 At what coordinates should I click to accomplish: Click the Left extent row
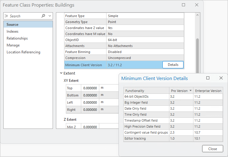click(x=92, y=102)
